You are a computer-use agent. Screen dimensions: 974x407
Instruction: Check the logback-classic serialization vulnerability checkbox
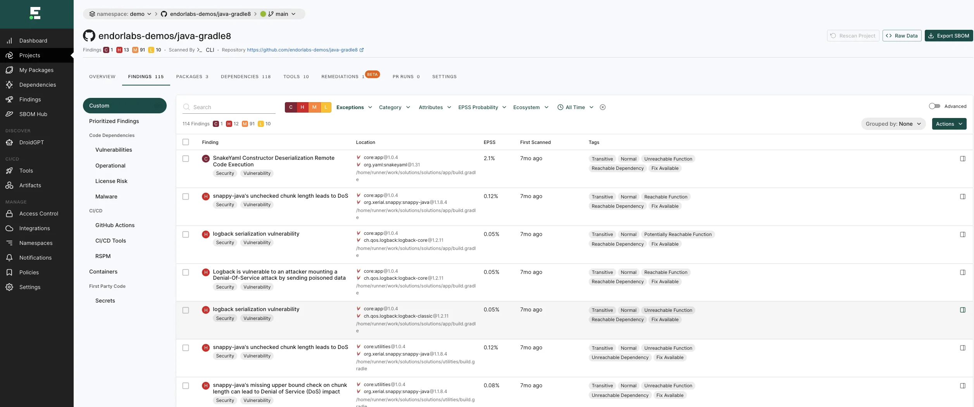[x=186, y=310]
